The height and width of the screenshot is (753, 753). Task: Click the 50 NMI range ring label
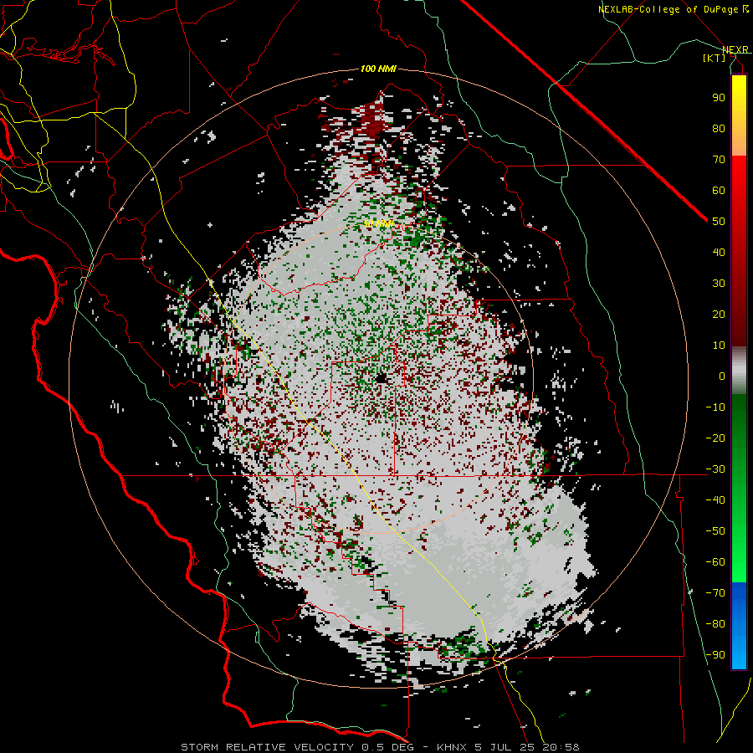coord(378,224)
